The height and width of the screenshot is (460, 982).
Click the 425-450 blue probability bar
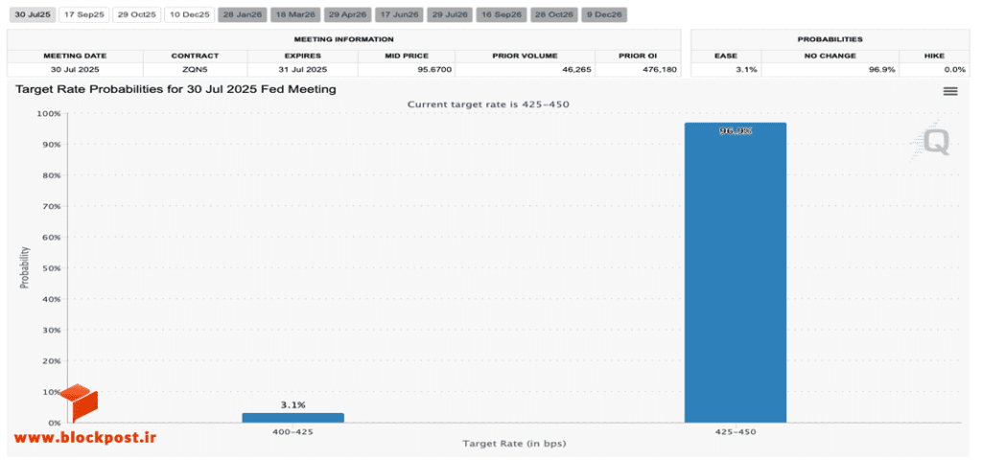click(736, 272)
